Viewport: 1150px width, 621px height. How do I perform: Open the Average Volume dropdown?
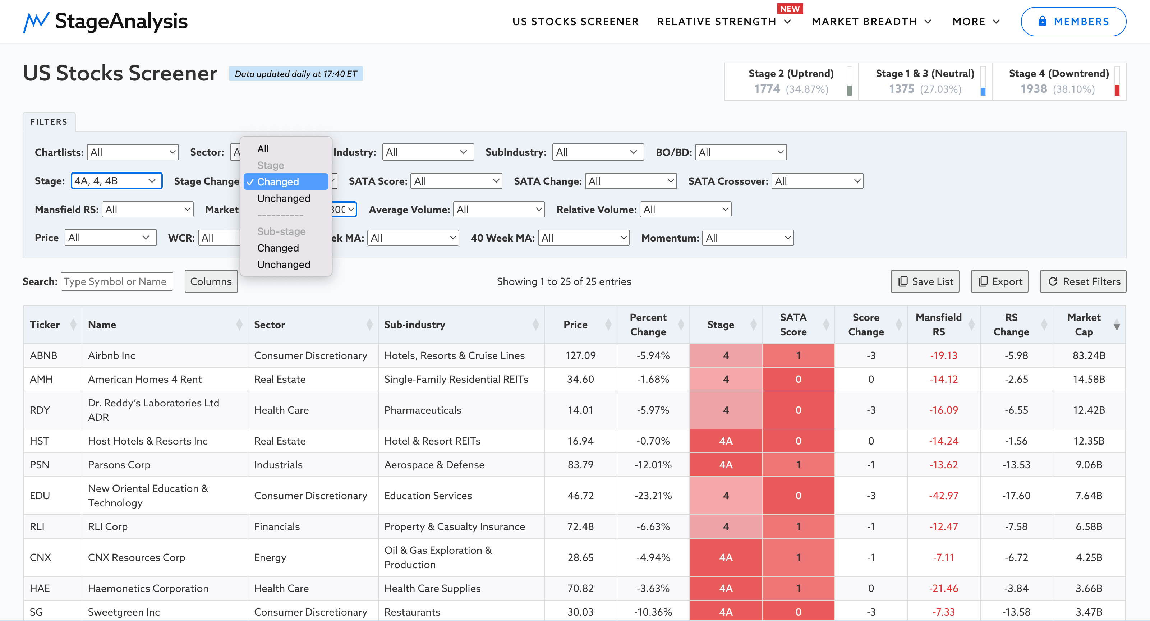(499, 210)
